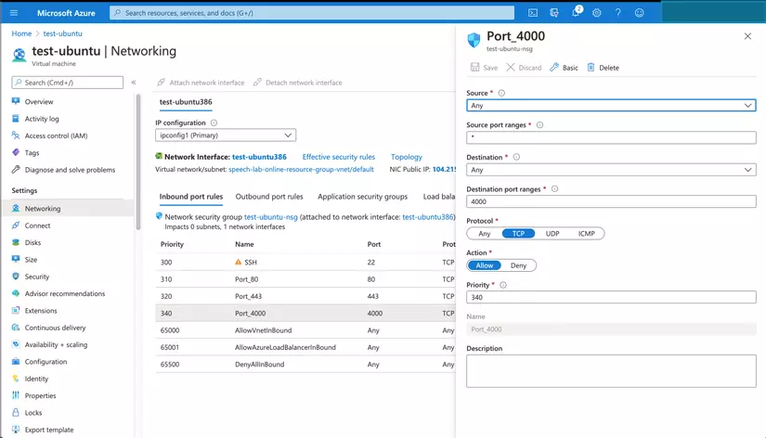Click the info icon next to Destination port ranges
766x438 pixels.
click(554, 189)
